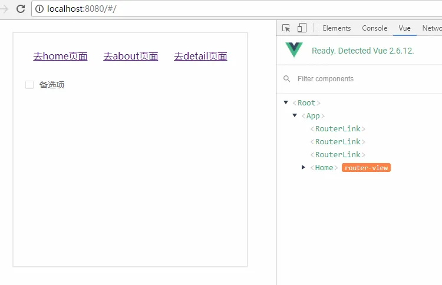Expand the Home component node

tap(304, 167)
